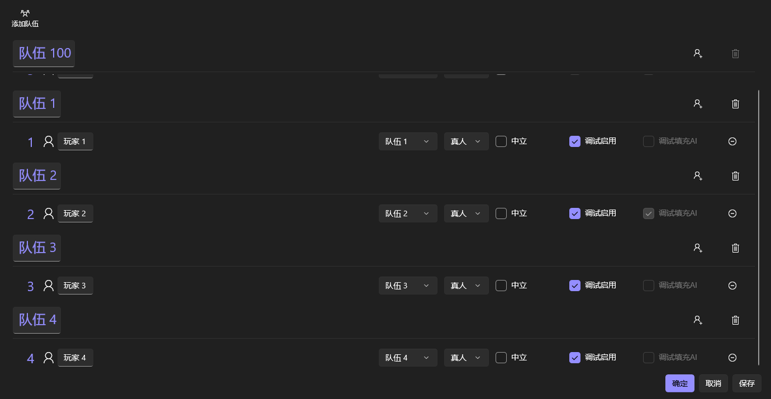Enable 中立 checkbox for 玩家 1
The width and height of the screenshot is (771, 399).
[x=501, y=141]
